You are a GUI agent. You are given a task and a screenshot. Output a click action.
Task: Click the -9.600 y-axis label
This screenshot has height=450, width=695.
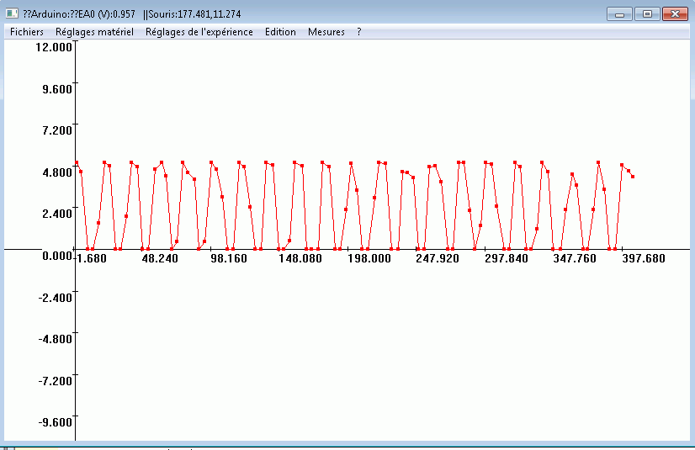tap(56, 422)
